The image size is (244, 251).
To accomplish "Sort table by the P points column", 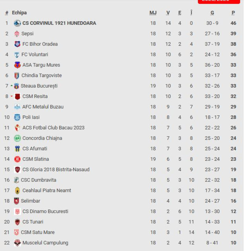I will pyautogui.click(x=233, y=13).
